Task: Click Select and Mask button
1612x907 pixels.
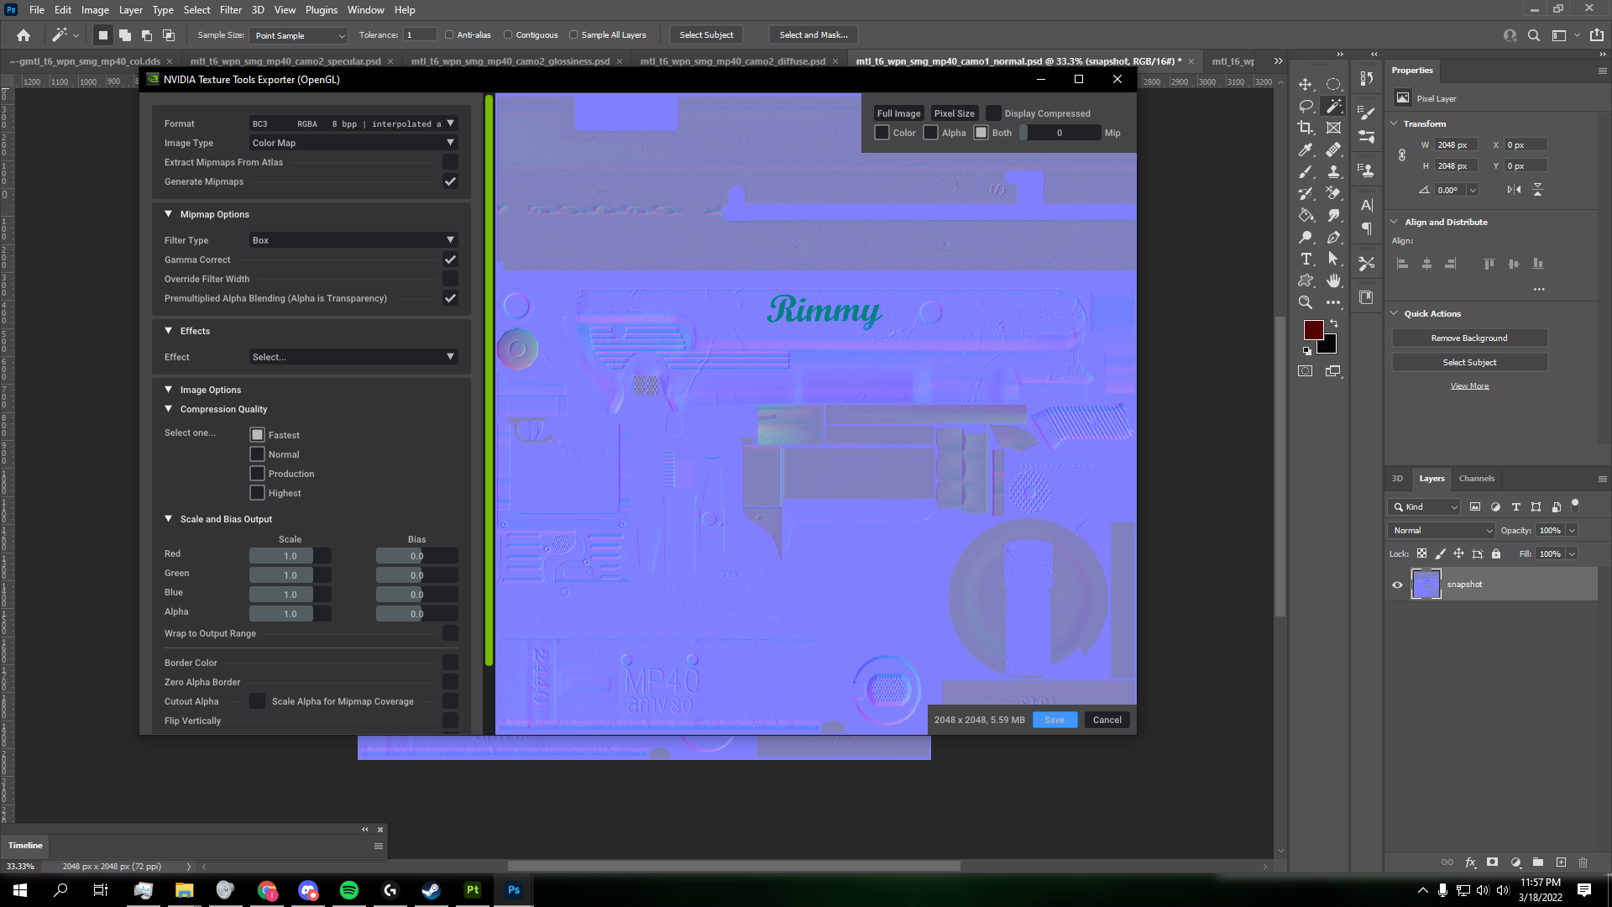Action: click(813, 35)
